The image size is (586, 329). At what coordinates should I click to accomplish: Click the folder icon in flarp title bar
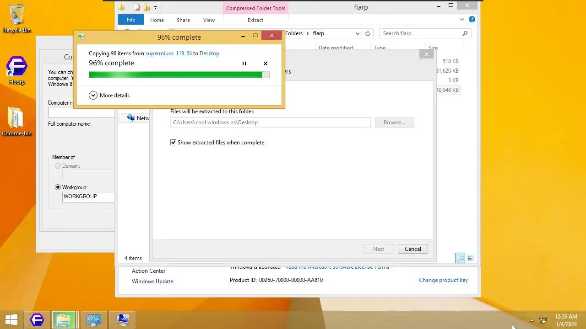[122, 7]
